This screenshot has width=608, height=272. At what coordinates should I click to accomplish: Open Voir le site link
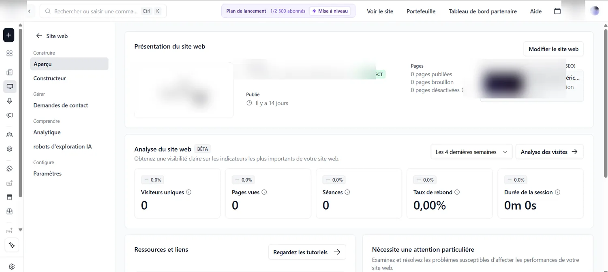tap(380, 11)
